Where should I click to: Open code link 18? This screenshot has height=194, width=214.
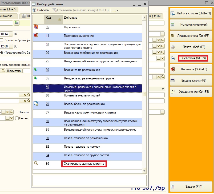(x=47, y=44)
